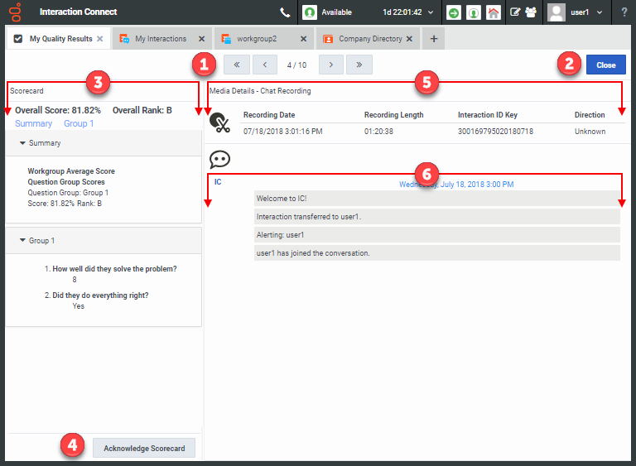The image size is (636, 466).
Task: Click the edit note icon
Action: pos(515,12)
